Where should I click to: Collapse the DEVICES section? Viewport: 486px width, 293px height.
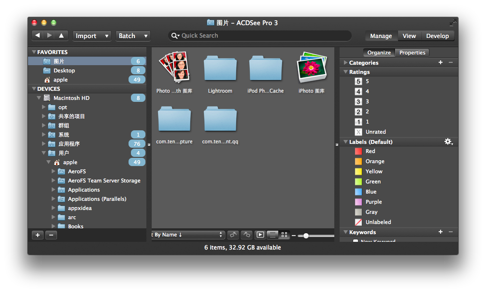coord(34,89)
